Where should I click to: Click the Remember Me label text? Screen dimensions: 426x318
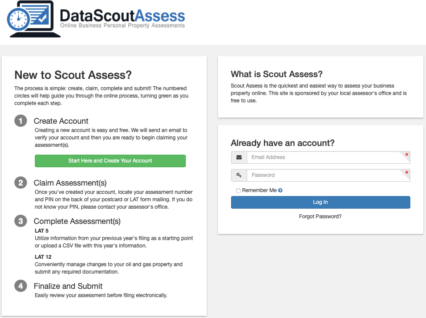pyautogui.click(x=259, y=190)
